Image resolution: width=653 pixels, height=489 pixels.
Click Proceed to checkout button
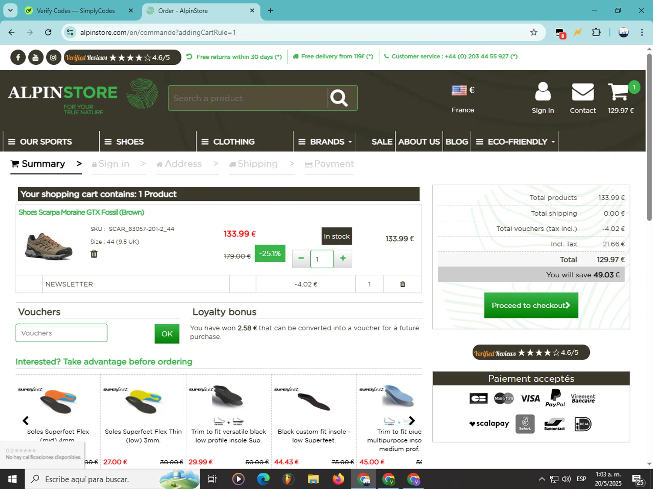pos(531,305)
